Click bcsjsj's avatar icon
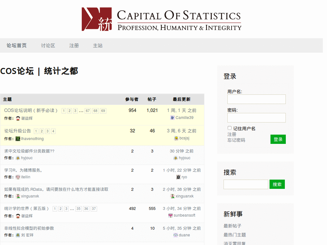This screenshot has height=245, width=327. pyautogui.click(x=176, y=138)
